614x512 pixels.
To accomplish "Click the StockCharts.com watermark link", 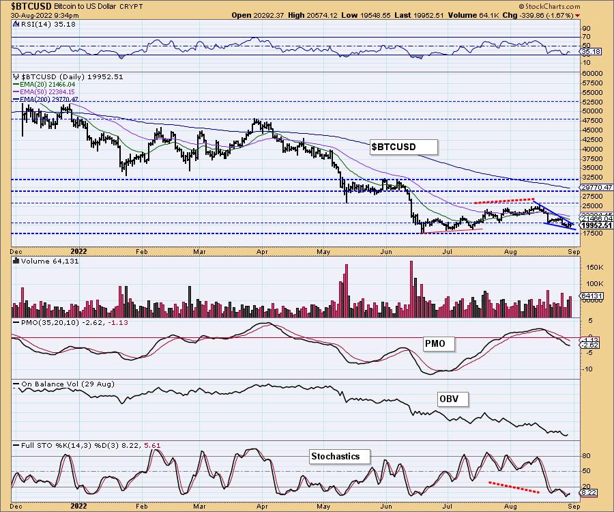I will (550, 6).
